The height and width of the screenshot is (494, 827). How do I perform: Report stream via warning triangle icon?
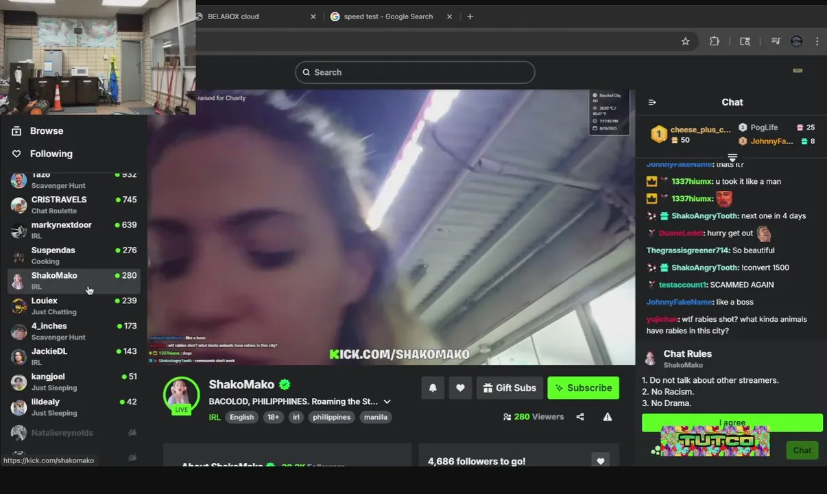tap(608, 416)
